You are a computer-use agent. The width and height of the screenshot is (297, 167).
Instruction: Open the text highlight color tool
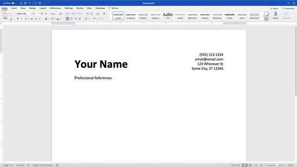(52, 19)
